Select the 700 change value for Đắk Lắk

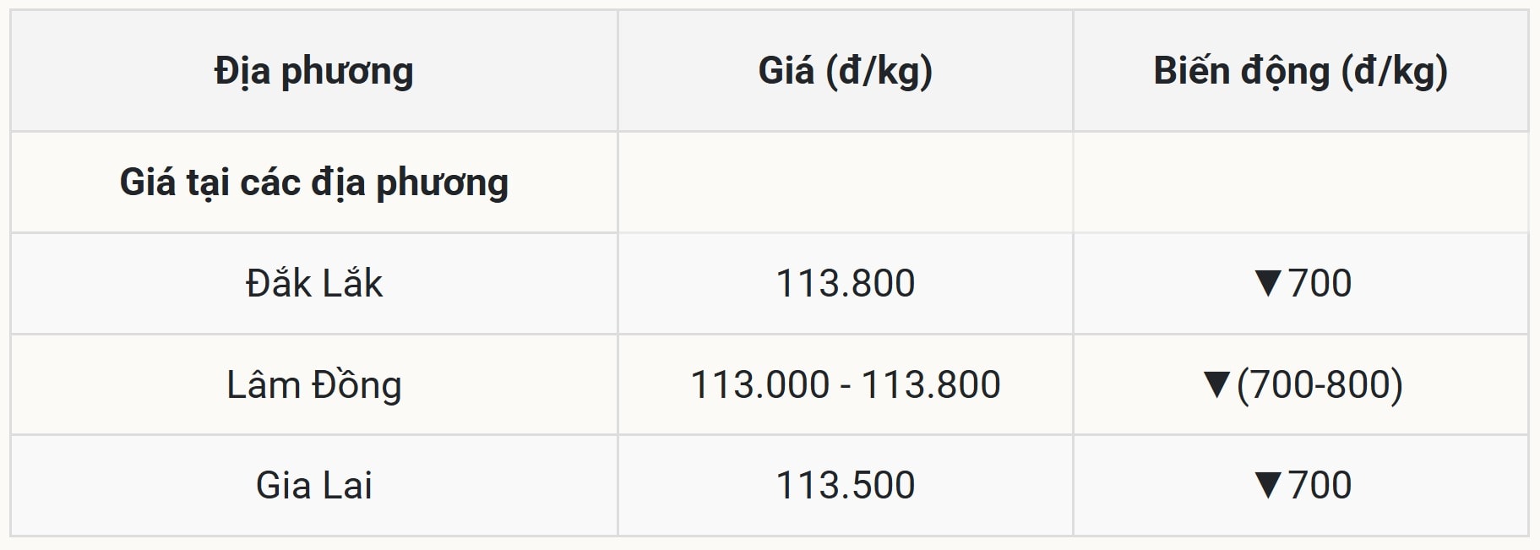[1320, 283]
